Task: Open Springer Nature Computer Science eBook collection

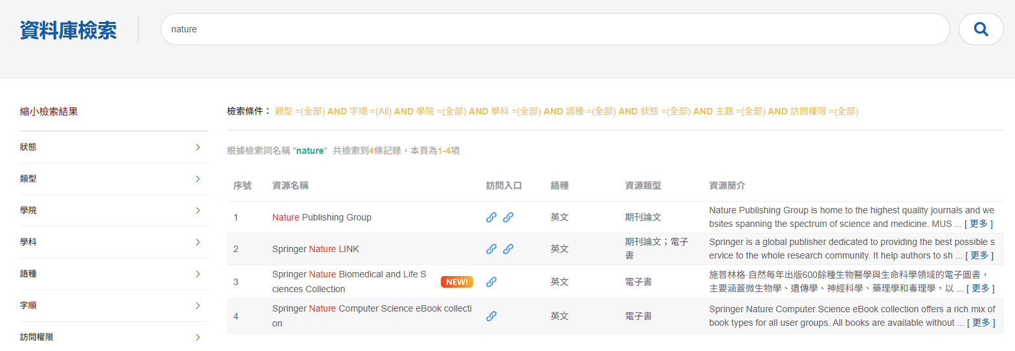Action: click(372, 316)
